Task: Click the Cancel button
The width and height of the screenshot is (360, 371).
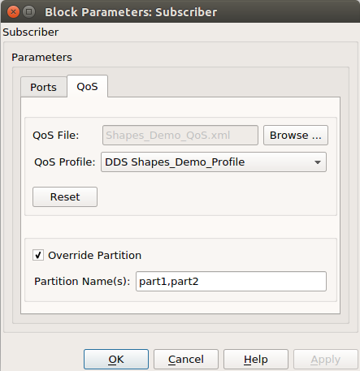Action: point(186,360)
